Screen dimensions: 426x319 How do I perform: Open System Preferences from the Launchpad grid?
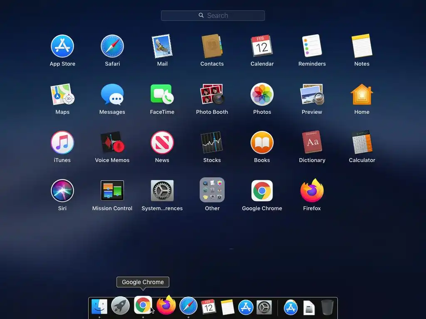click(x=162, y=190)
